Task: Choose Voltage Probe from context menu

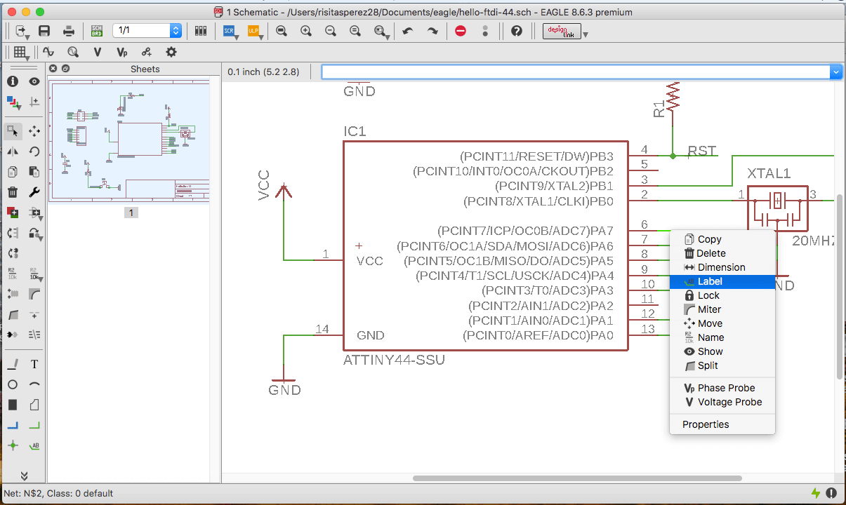Action: click(x=722, y=402)
